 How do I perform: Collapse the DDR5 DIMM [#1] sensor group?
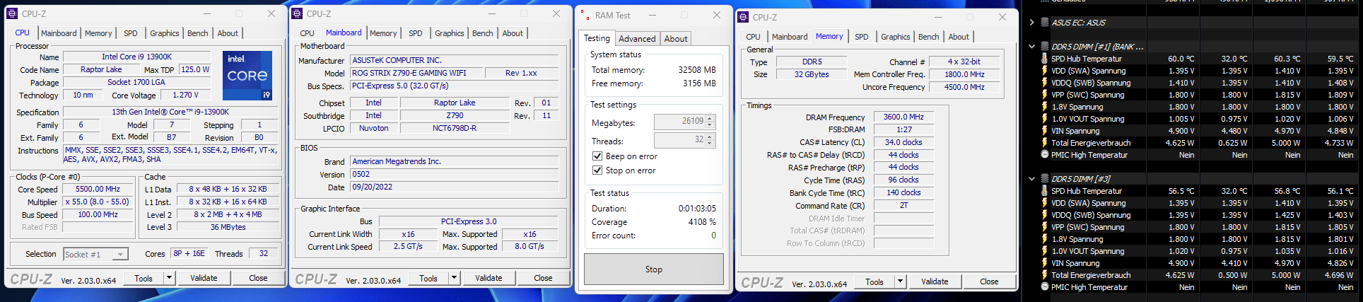tap(1032, 47)
